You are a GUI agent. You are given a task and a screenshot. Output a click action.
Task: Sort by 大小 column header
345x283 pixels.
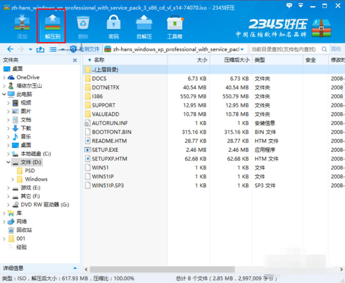(x=202, y=60)
